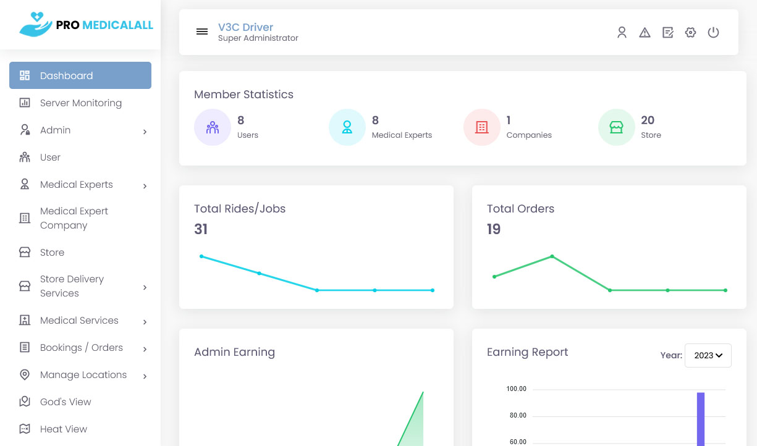Screen dimensions: 757x446
Task: Click the green Admin Earning area peak
Action: click(x=423, y=393)
